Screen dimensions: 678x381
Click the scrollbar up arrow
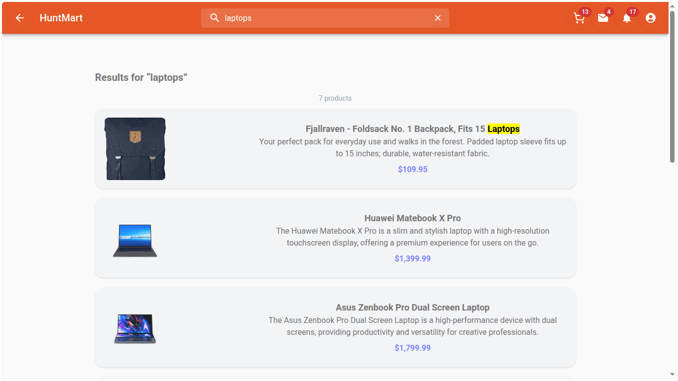coord(673,6)
